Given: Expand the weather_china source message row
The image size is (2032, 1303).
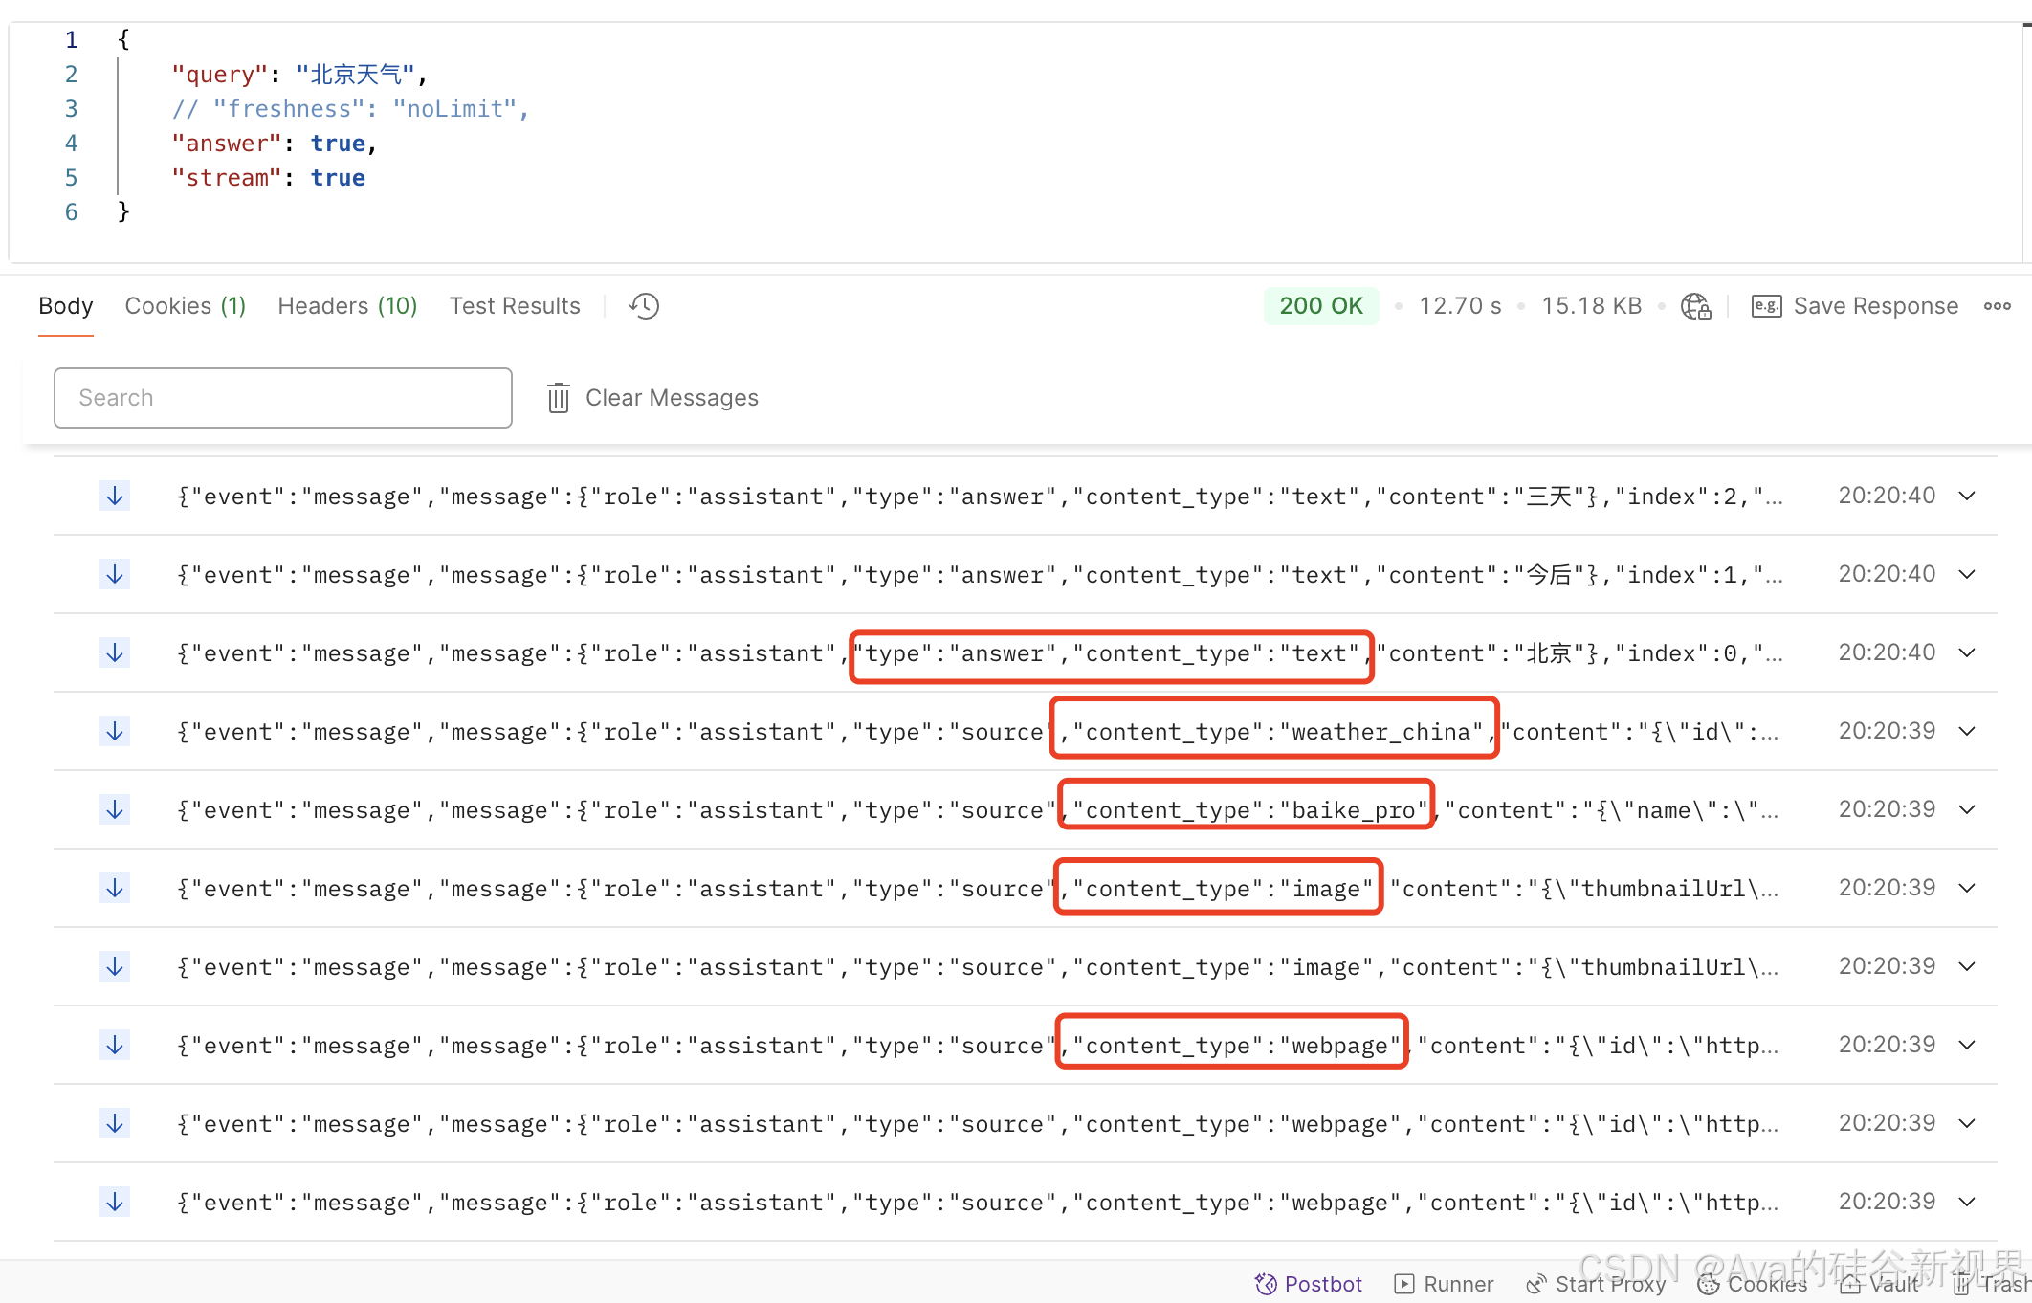Looking at the screenshot, I should coord(1967,732).
